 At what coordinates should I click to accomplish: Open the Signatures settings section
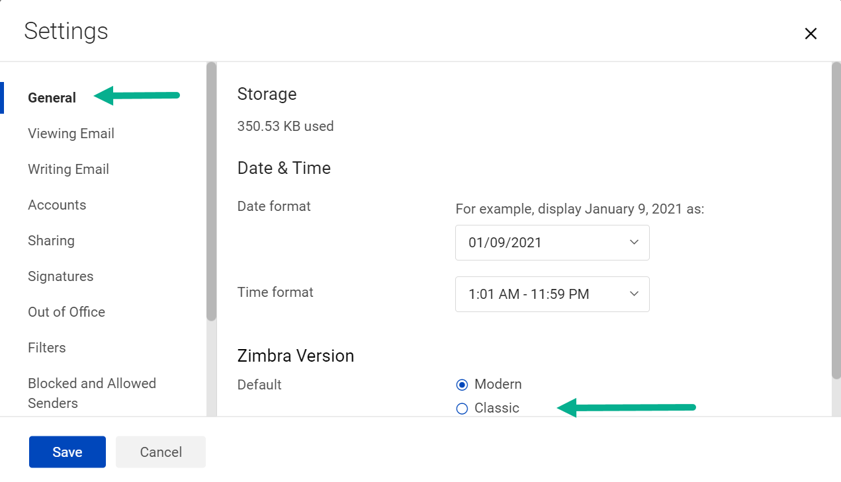60,276
